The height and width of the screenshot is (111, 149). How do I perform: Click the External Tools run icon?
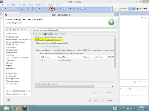coord(54,9)
